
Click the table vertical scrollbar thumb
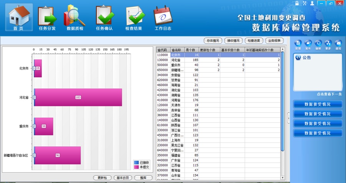tap(283, 101)
